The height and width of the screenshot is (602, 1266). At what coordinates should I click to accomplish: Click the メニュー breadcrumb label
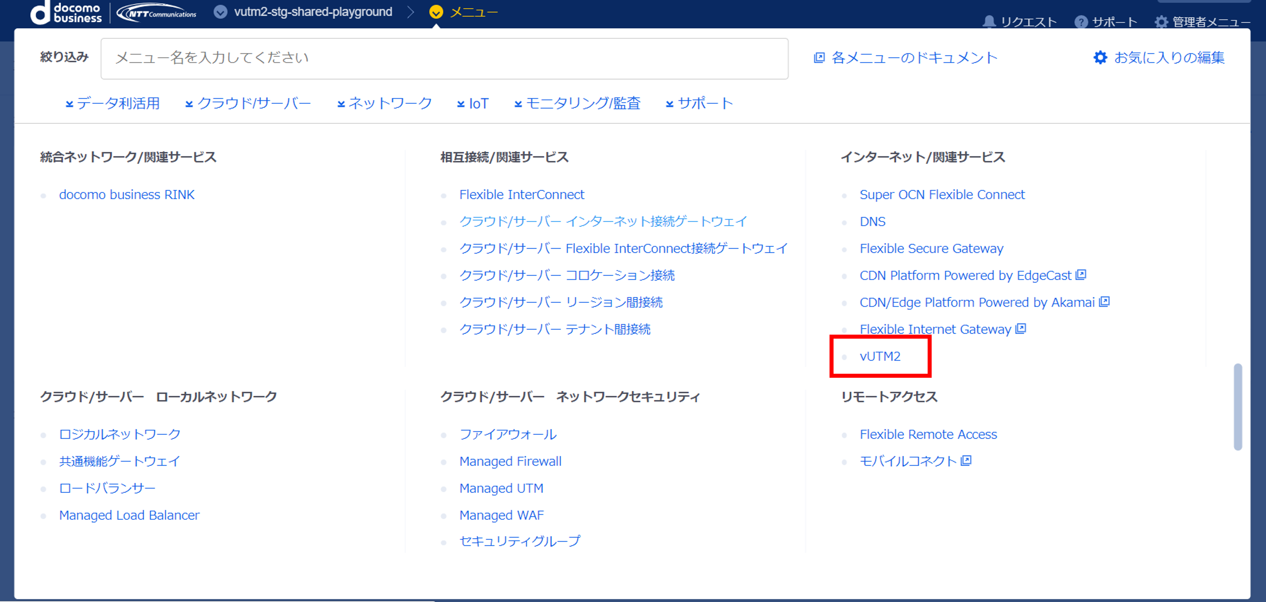coord(474,12)
